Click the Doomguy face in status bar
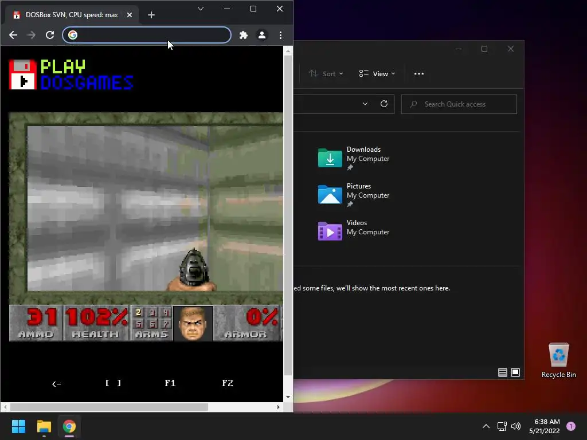Screen dimensions: 587x440 (x=193, y=324)
